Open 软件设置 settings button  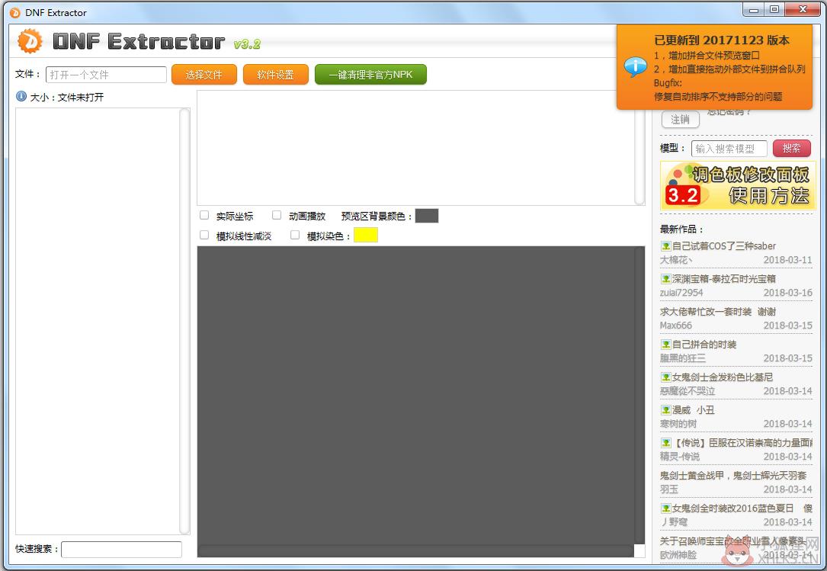275,75
